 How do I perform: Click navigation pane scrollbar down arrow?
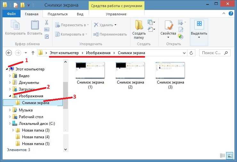pos(65,149)
